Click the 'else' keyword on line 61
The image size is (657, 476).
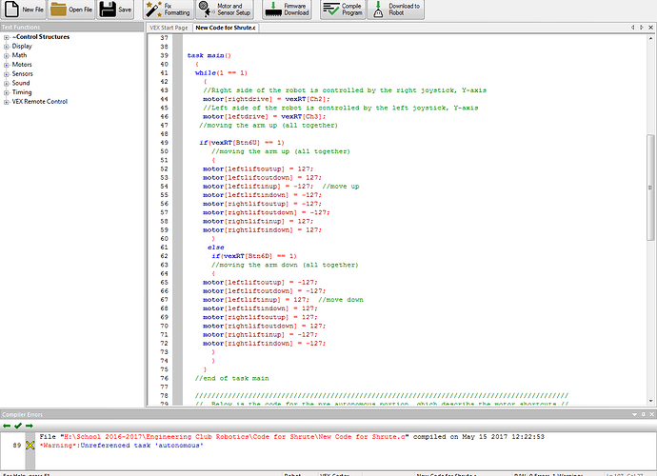pyautogui.click(x=216, y=248)
